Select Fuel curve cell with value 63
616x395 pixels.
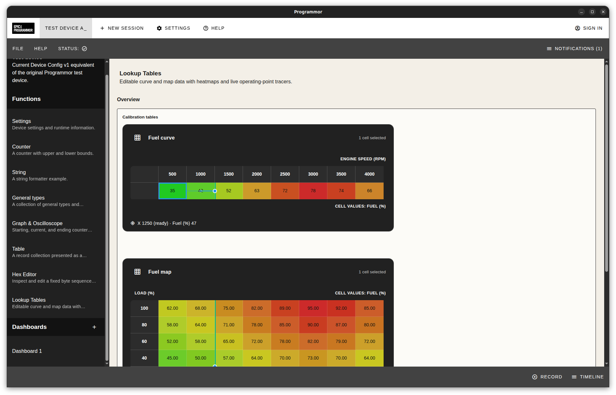click(x=257, y=191)
